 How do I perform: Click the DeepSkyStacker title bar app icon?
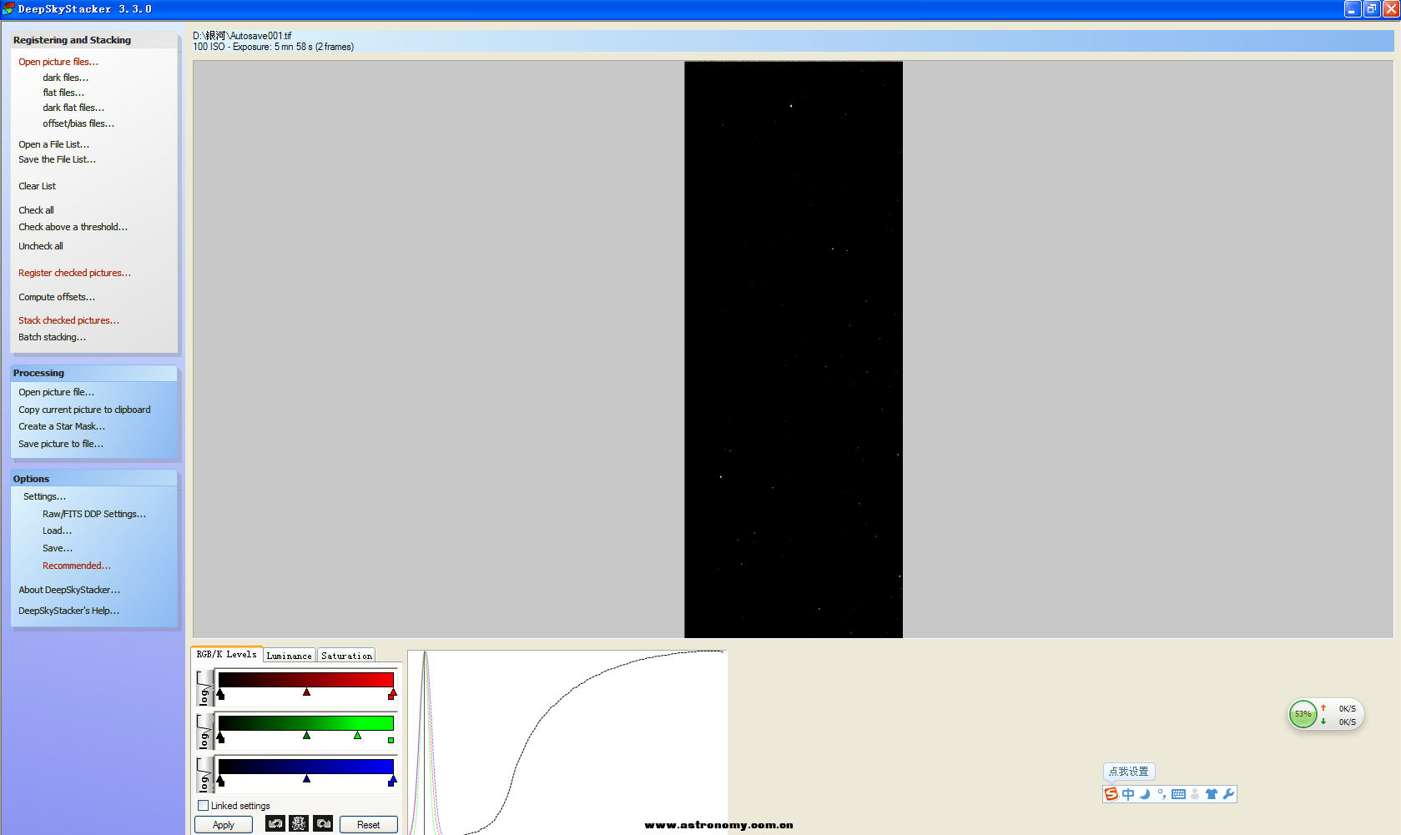click(x=8, y=8)
